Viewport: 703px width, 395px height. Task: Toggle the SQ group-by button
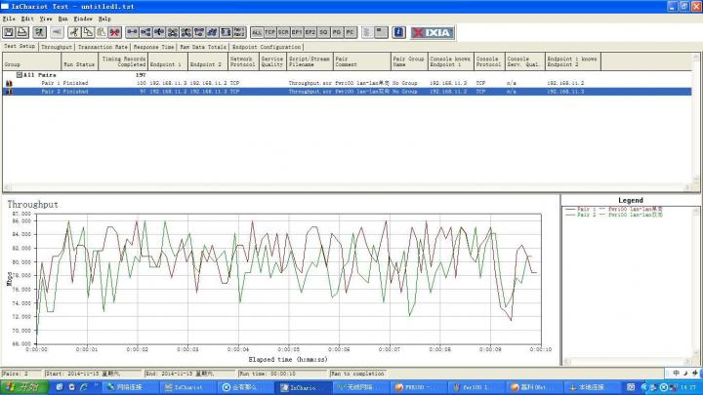[323, 32]
